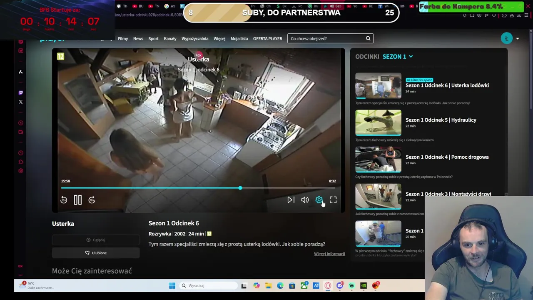Expand the profile dropdown arrow
The width and height of the screenshot is (533, 300).
[518, 39]
